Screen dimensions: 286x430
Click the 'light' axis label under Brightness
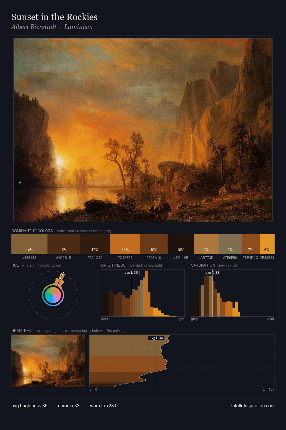(181, 319)
